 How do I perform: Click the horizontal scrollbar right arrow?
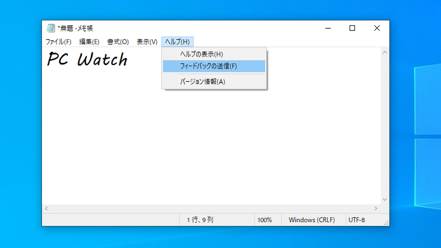376,209
